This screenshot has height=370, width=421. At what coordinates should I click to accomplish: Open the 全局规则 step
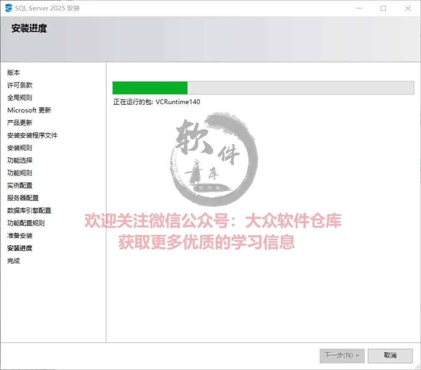(20, 97)
